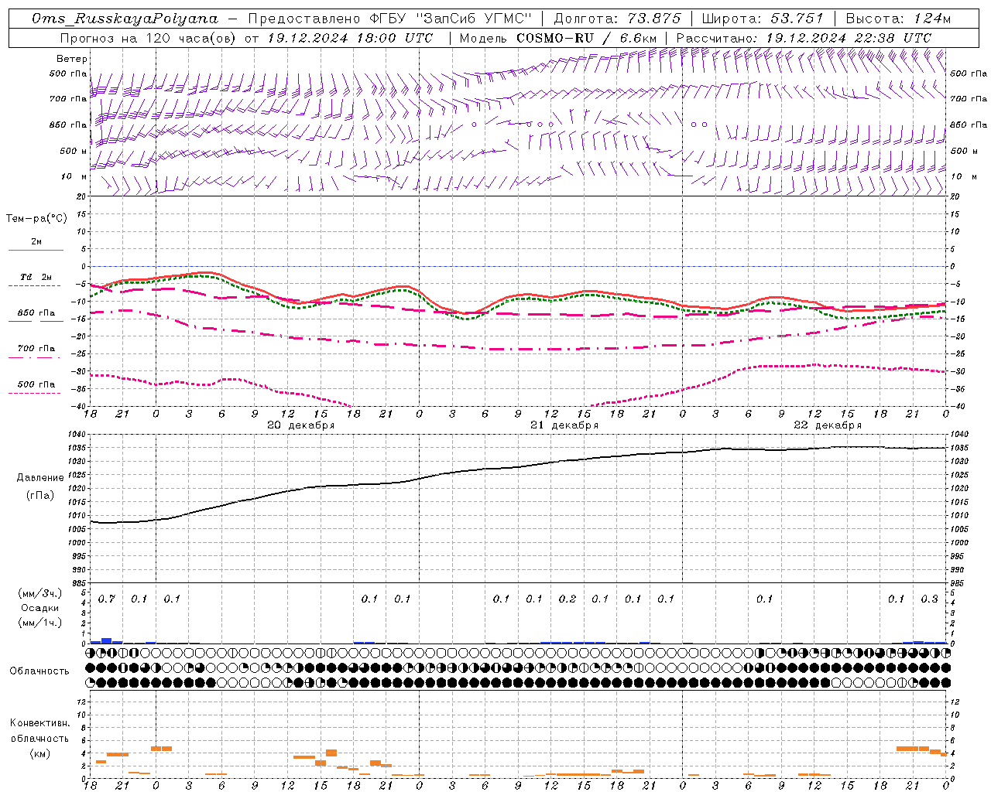991x792 pixels.
Task: Click the 20 декабря date label
Action: pos(300,425)
